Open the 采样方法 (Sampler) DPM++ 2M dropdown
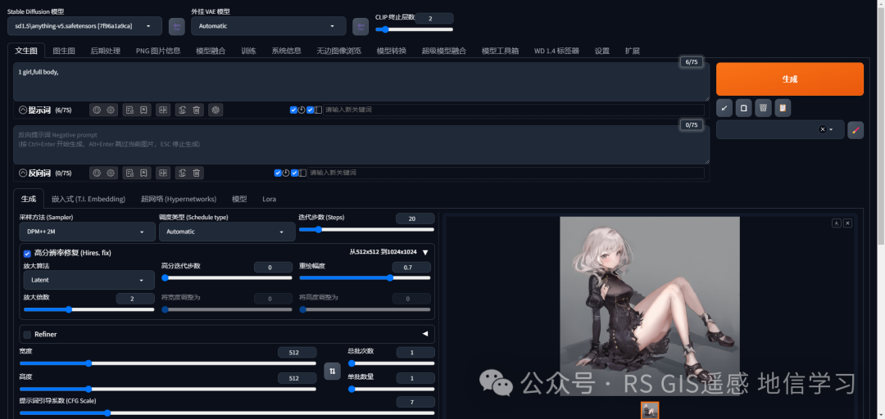Image resolution: width=885 pixels, height=419 pixels. pyautogui.click(x=88, y=232)
